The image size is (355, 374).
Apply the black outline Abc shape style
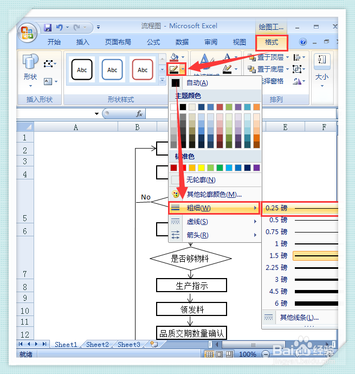(x=82, y=69)
